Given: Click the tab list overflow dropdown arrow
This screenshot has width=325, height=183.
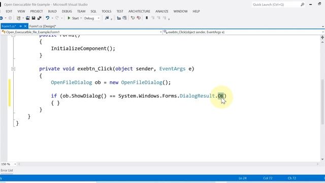Looking at the screenshot, I should [x=323, y=26].
